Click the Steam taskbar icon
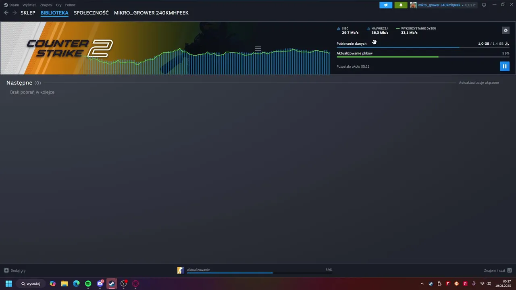516x290 pixels. click(x=112, y=284)
